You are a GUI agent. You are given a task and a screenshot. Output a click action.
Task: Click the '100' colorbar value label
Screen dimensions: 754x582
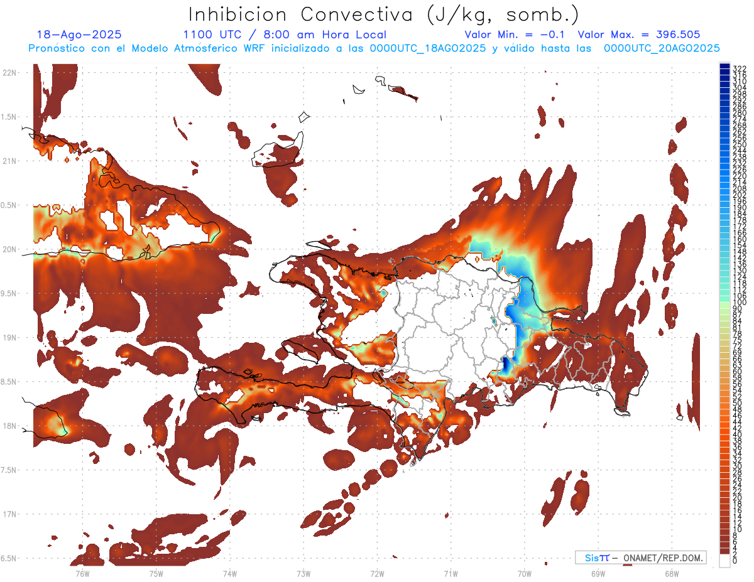740,303
